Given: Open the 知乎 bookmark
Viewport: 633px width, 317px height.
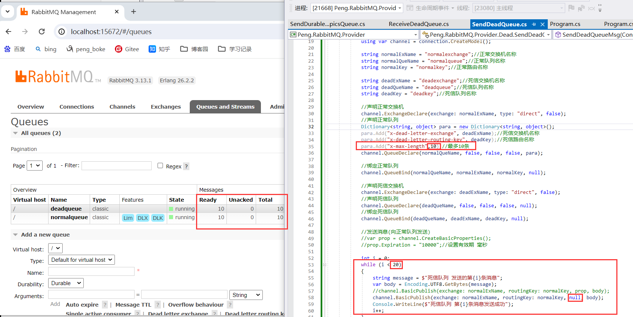Looking at the screenshot, I should click(159, 49).
